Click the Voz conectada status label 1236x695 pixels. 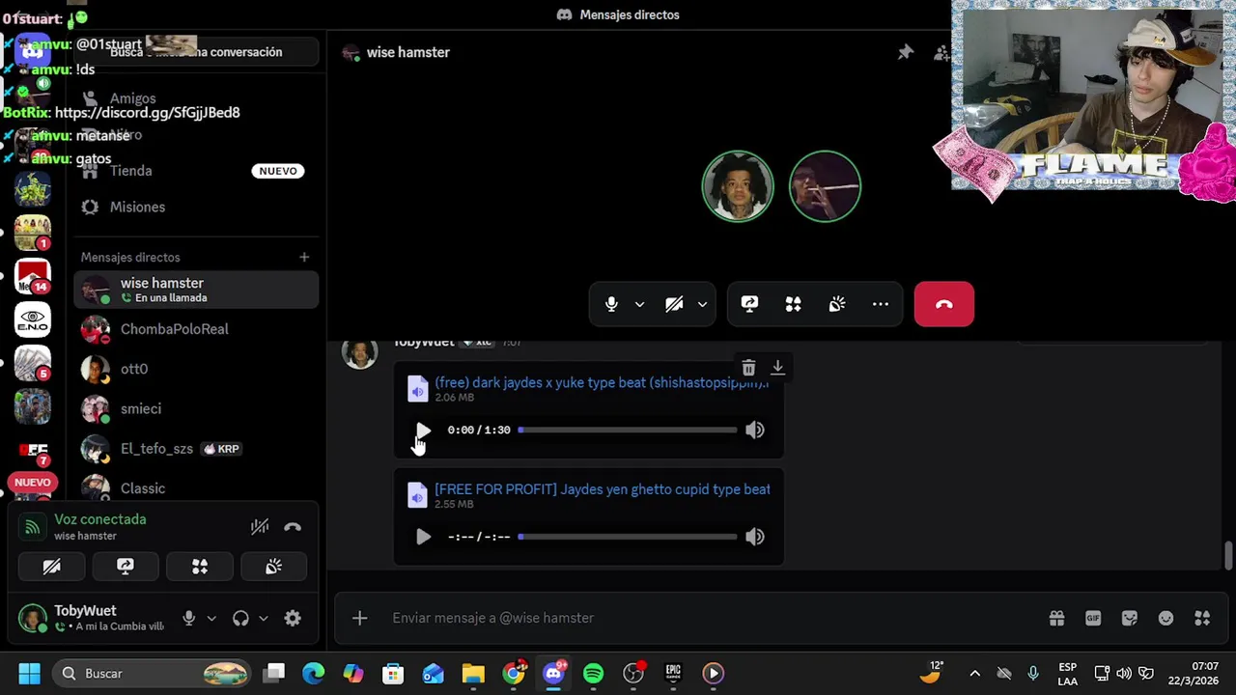(100, 519)
